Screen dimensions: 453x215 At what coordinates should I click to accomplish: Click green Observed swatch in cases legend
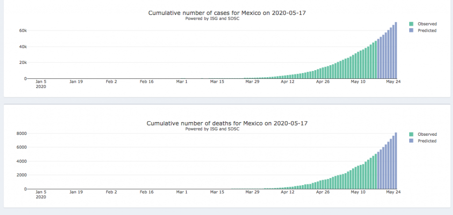tap(411, 24)
